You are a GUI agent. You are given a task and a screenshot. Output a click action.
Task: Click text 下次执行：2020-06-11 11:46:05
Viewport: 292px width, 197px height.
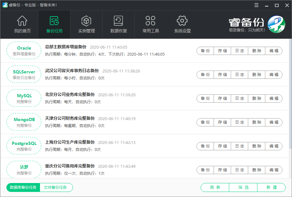pos(136,54)
